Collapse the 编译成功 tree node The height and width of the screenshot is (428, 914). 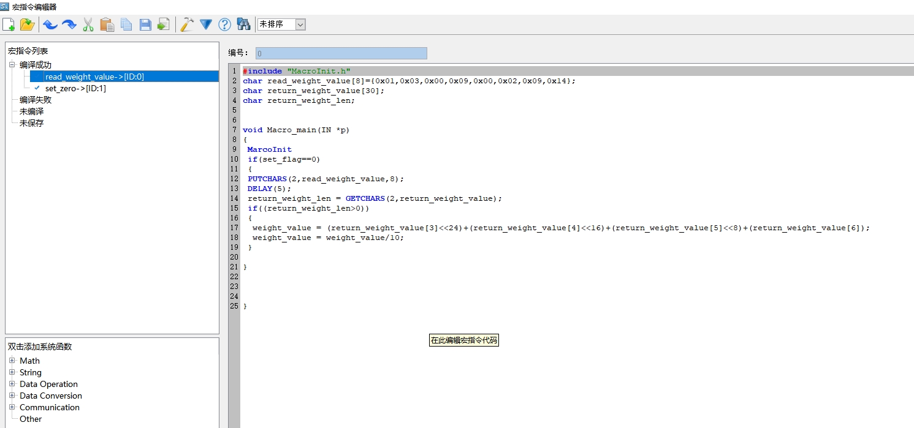tap(12, 65)
